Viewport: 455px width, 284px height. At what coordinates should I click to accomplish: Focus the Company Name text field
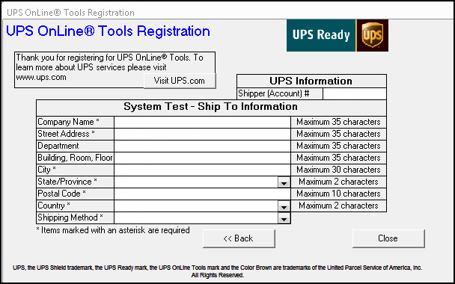tap(202, 122)
